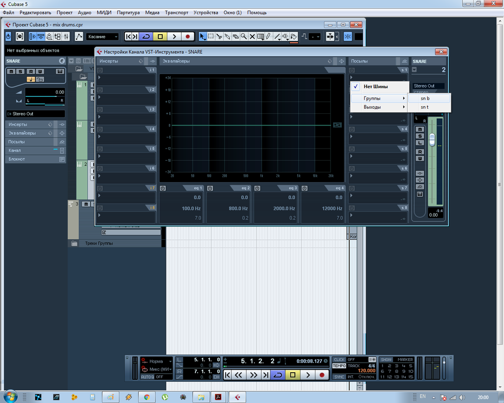504x403 pixels.
Task: Toggle TEMPO track on transport panel
Action: point(339,366)
